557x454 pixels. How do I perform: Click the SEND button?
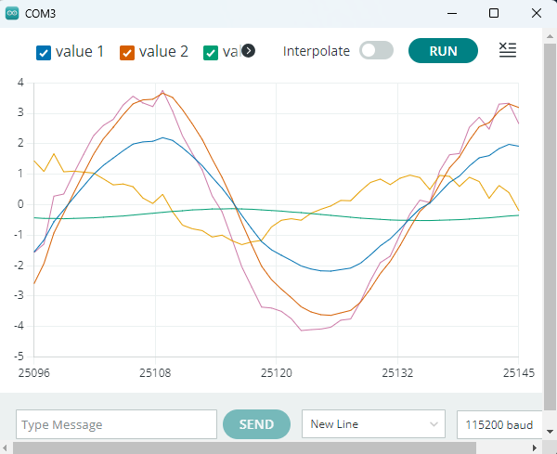click(x=256, y=424)
